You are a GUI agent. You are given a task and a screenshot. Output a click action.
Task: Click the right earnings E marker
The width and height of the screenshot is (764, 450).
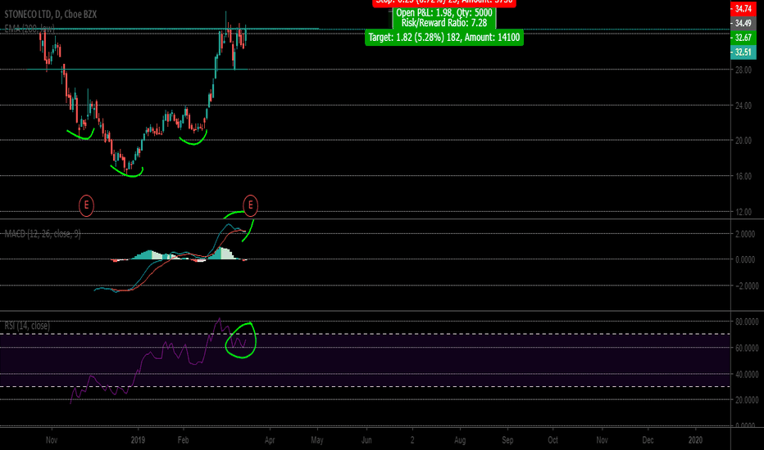click(x=251, y=205)
